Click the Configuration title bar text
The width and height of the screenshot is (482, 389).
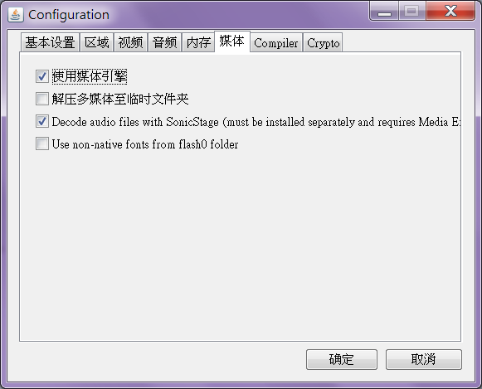69,15
